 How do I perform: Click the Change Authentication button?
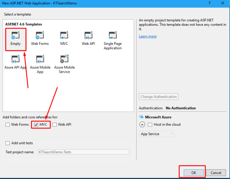(x=159, y=97)
